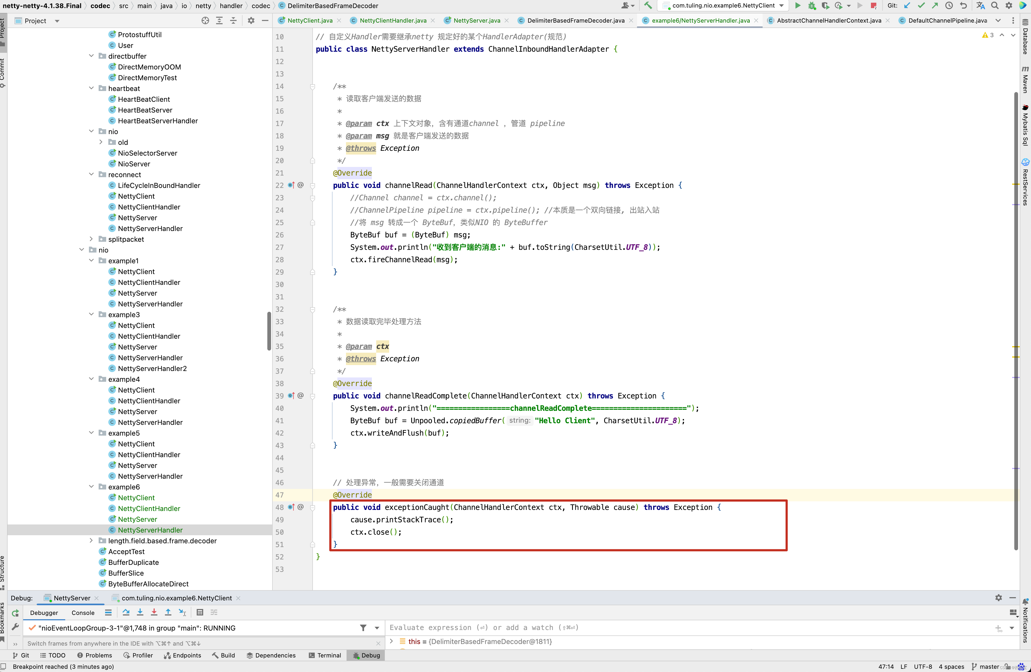
Task: Click the green Debug bug icon in top toolbar
Action: click(x=812, y=6)
